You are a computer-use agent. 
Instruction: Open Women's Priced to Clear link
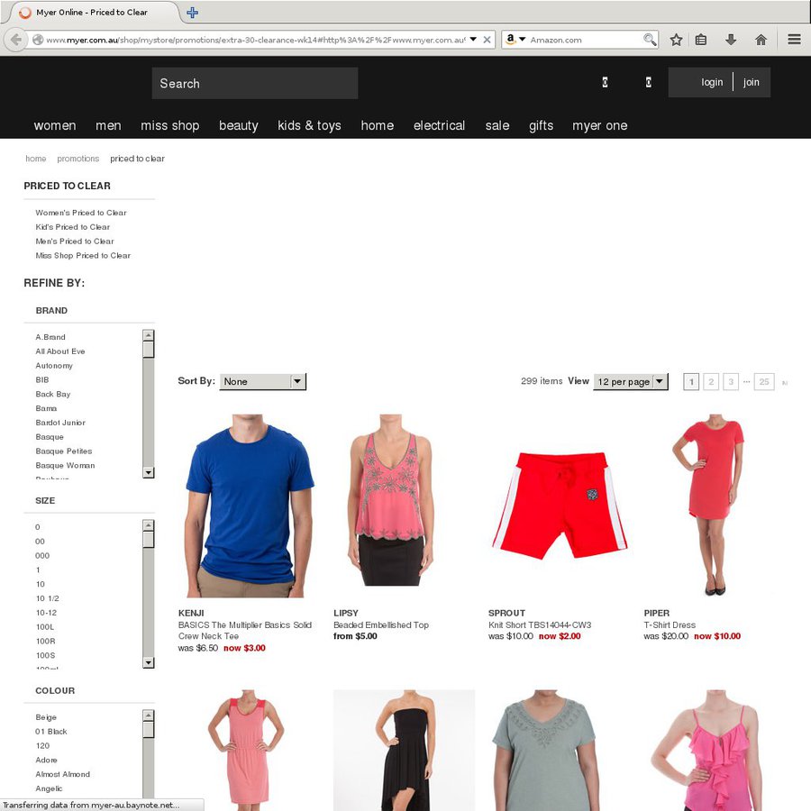pyautogui.click(x=81, y=213)
